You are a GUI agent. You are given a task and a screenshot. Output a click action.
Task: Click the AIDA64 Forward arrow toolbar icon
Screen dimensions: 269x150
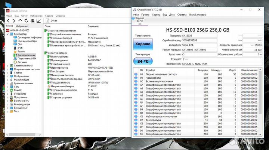pyautogui.click(x=14, y=21)
